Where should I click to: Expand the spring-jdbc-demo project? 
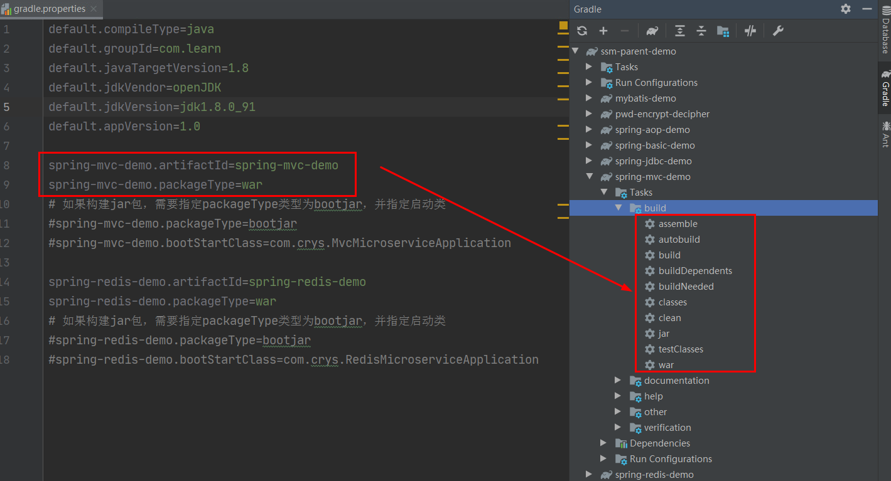pyautogui.click(x=588, y=161)
